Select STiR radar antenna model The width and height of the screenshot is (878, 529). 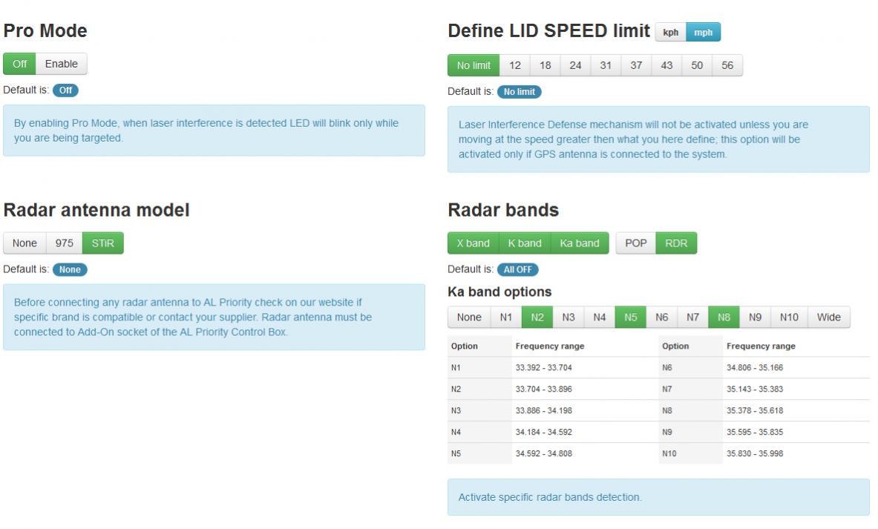(103, 243)
